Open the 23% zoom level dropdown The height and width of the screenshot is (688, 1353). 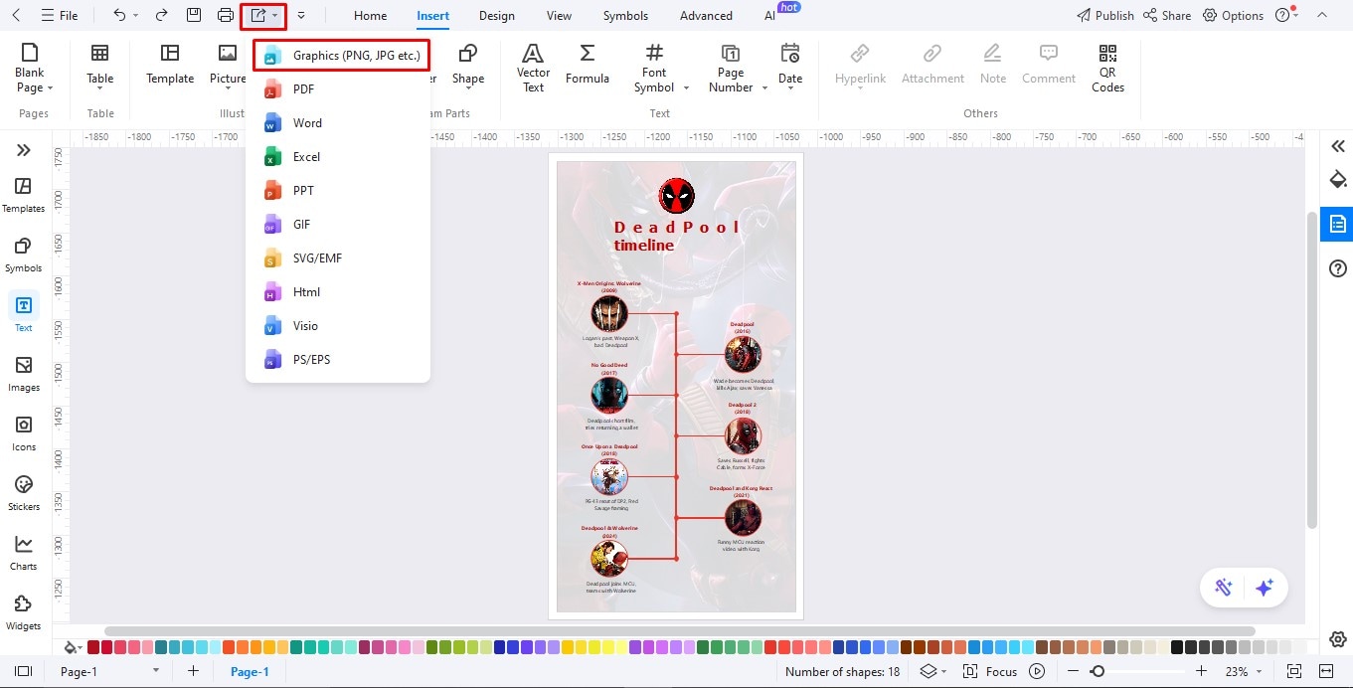click(1244, 672)
